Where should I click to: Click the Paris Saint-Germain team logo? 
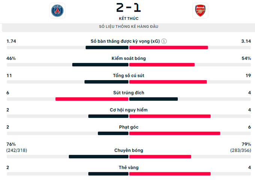(x=57, y=11)
